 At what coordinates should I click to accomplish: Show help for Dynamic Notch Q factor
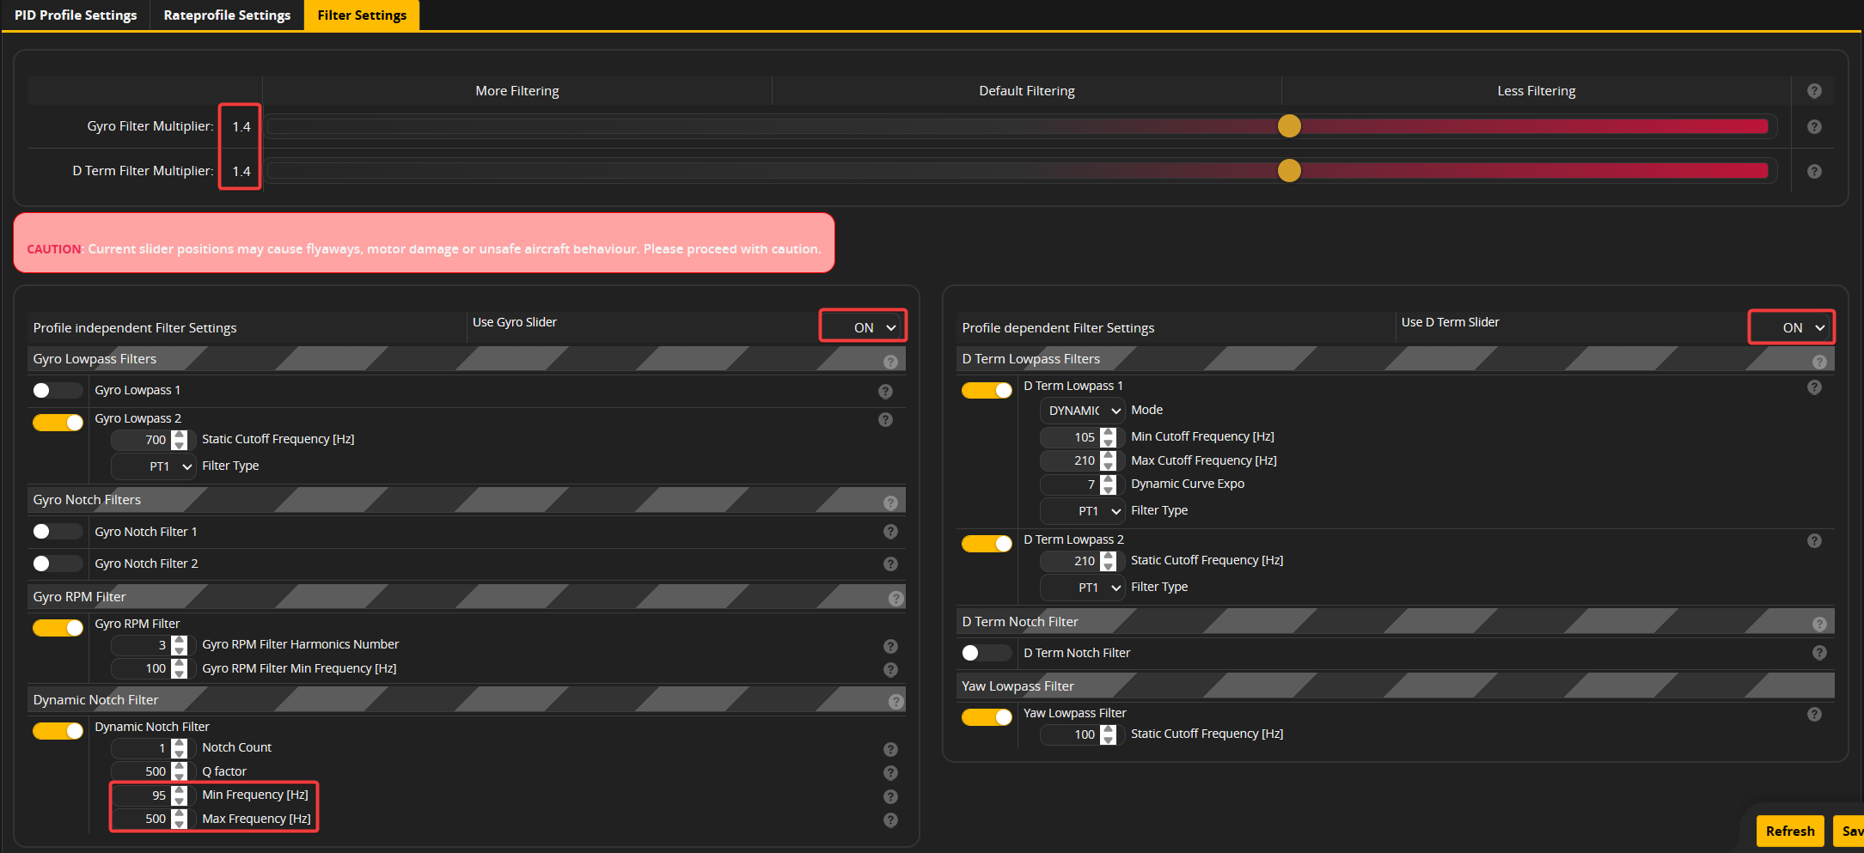[x=890, y=773]
